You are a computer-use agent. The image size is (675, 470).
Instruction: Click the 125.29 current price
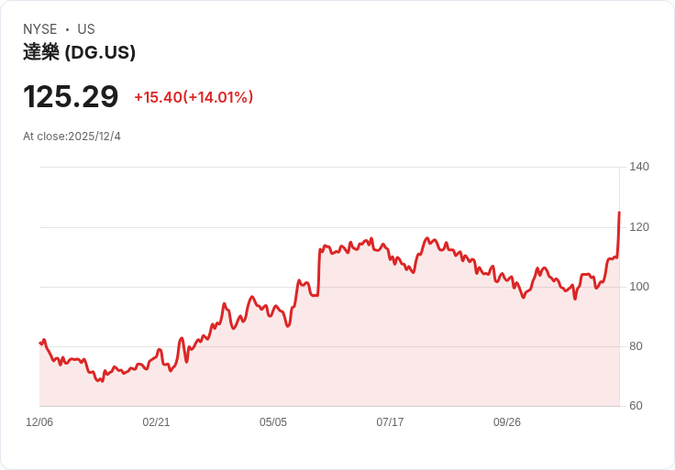point(71,96)
